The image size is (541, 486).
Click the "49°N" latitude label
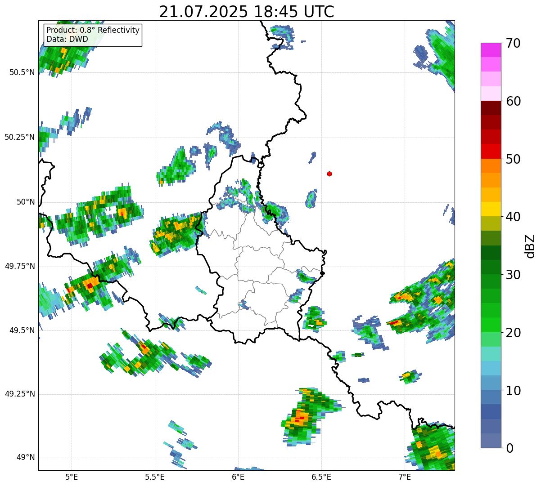point(26,457)
